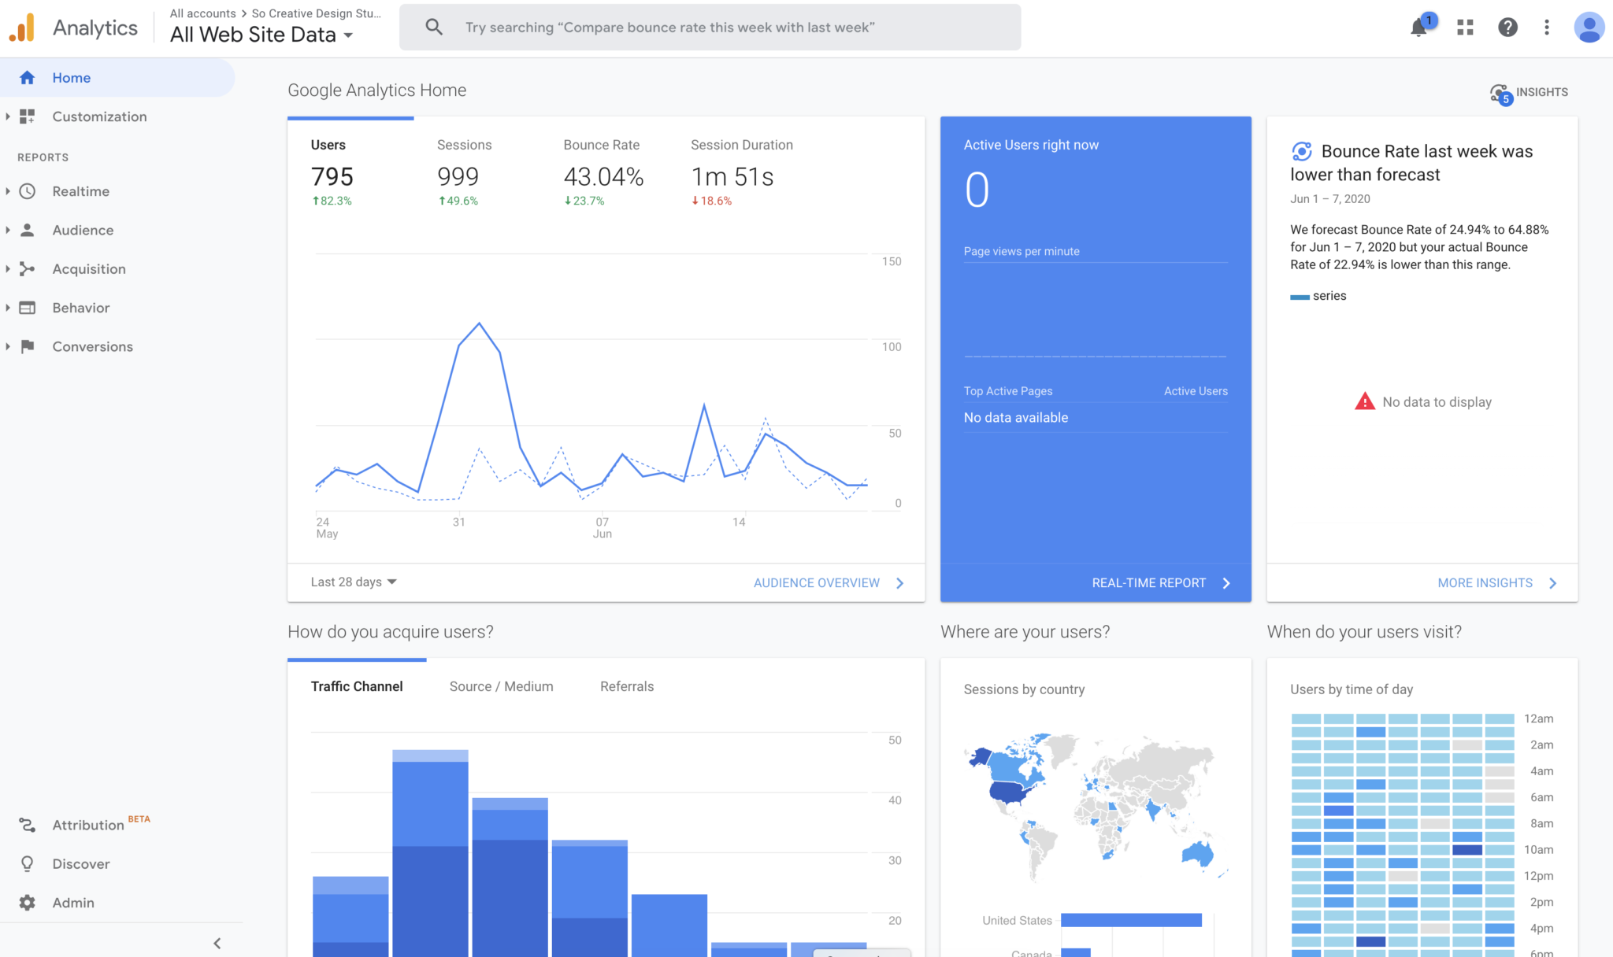Click the No data warning triangle

coord(1365,401)
